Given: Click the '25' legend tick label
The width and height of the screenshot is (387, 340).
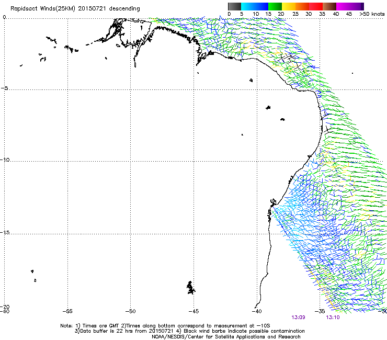Looking at the screenshot, I should click(x=295, y=14).
